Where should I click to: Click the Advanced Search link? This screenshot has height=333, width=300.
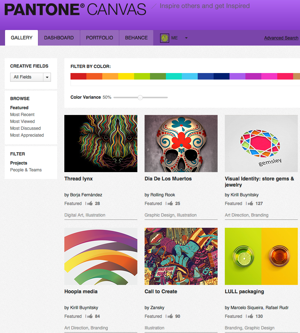pos(281,38)
